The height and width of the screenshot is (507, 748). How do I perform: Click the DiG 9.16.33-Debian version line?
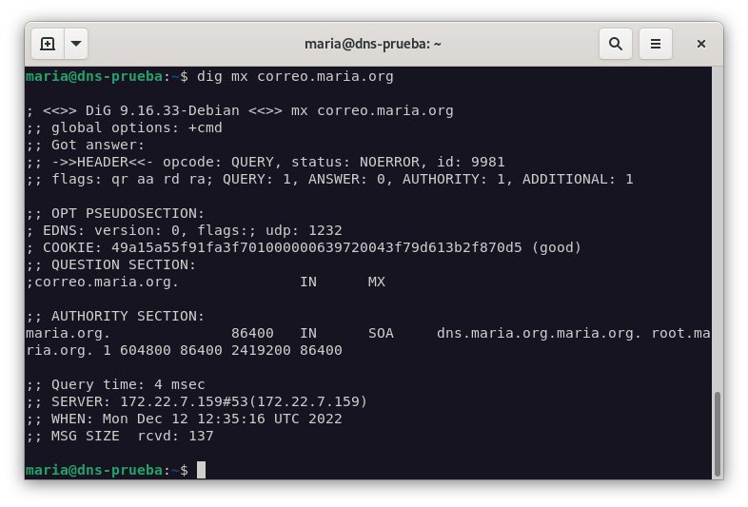240,110
